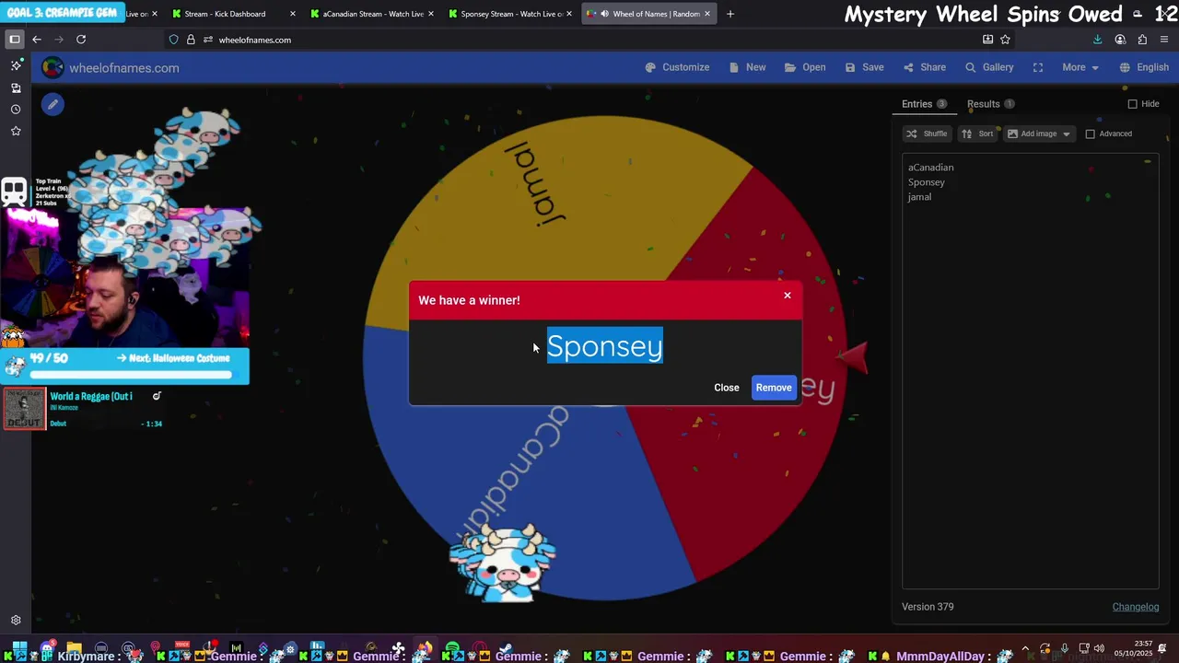
Task: Save the current wheel
Action: pyautogui.click(x=864, y=67)
